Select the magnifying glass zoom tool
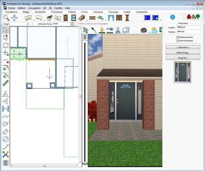 click(x=6, y=18)
